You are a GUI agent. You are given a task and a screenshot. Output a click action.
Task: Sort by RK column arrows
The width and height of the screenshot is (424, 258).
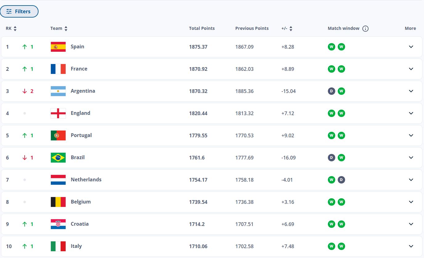coord(15,29)
